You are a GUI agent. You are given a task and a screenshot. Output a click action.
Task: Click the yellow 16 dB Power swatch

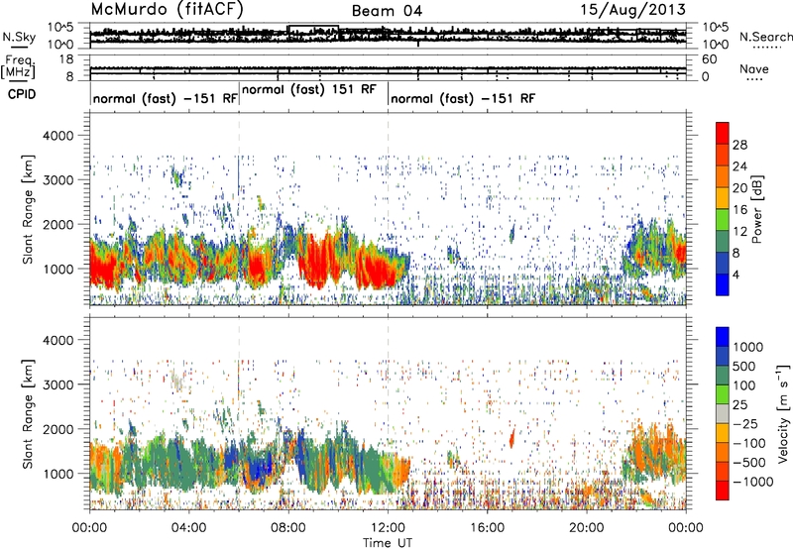coord(723,197)
